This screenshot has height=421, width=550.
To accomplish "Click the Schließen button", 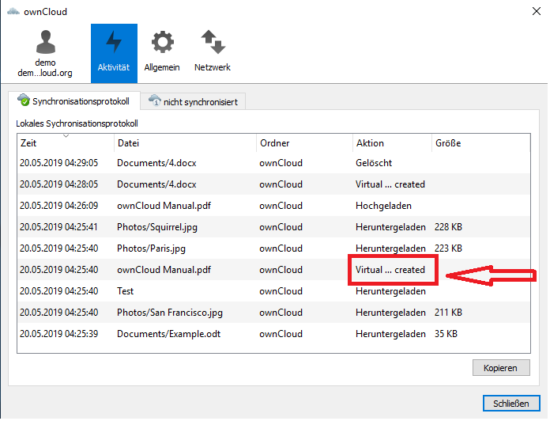I will [x=511, y=404].
